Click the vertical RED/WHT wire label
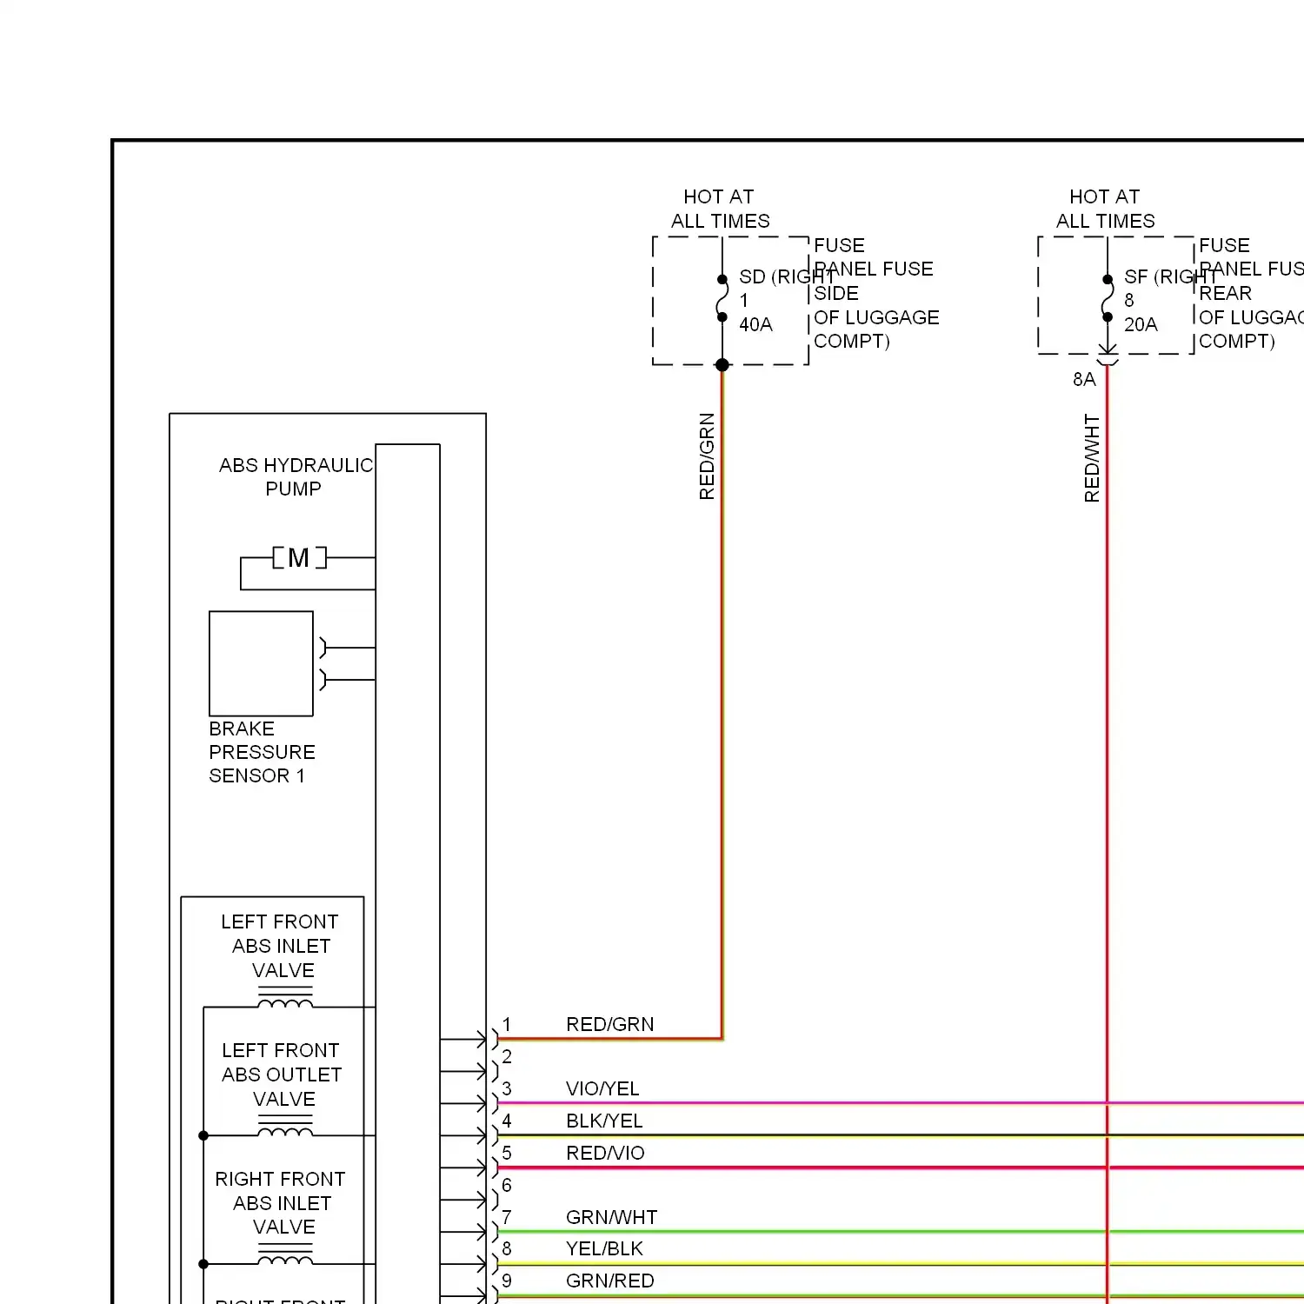 tap(1092, 458)
